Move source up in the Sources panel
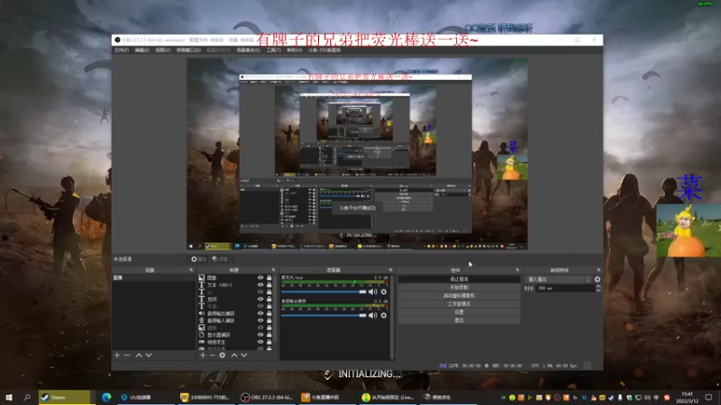 click(x=234, y=355)
